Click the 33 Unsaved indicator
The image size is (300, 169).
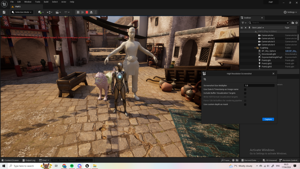tap(270, 160)
